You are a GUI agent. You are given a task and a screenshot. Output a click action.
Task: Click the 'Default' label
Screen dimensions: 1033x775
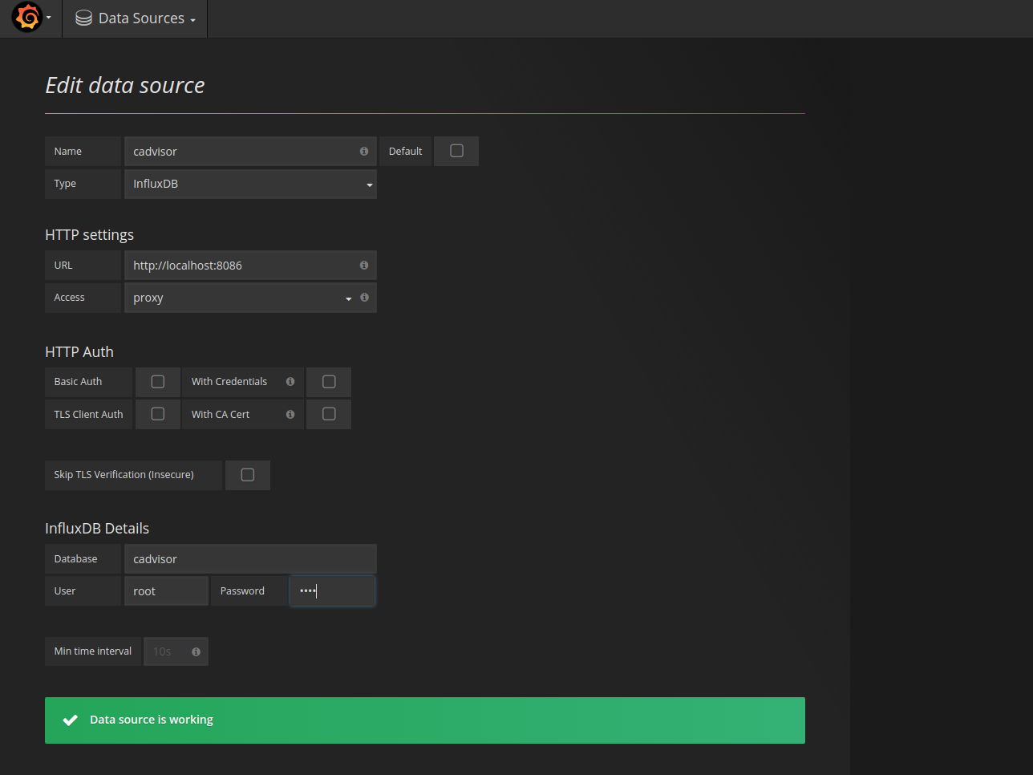coord(405,152)
